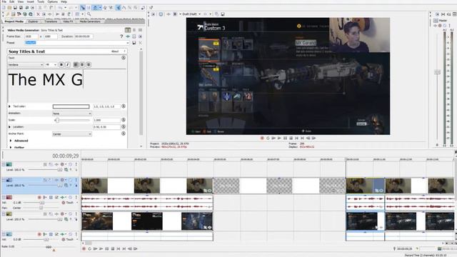
Task: Open the Verdana font family dropdown
Action: 26,65
